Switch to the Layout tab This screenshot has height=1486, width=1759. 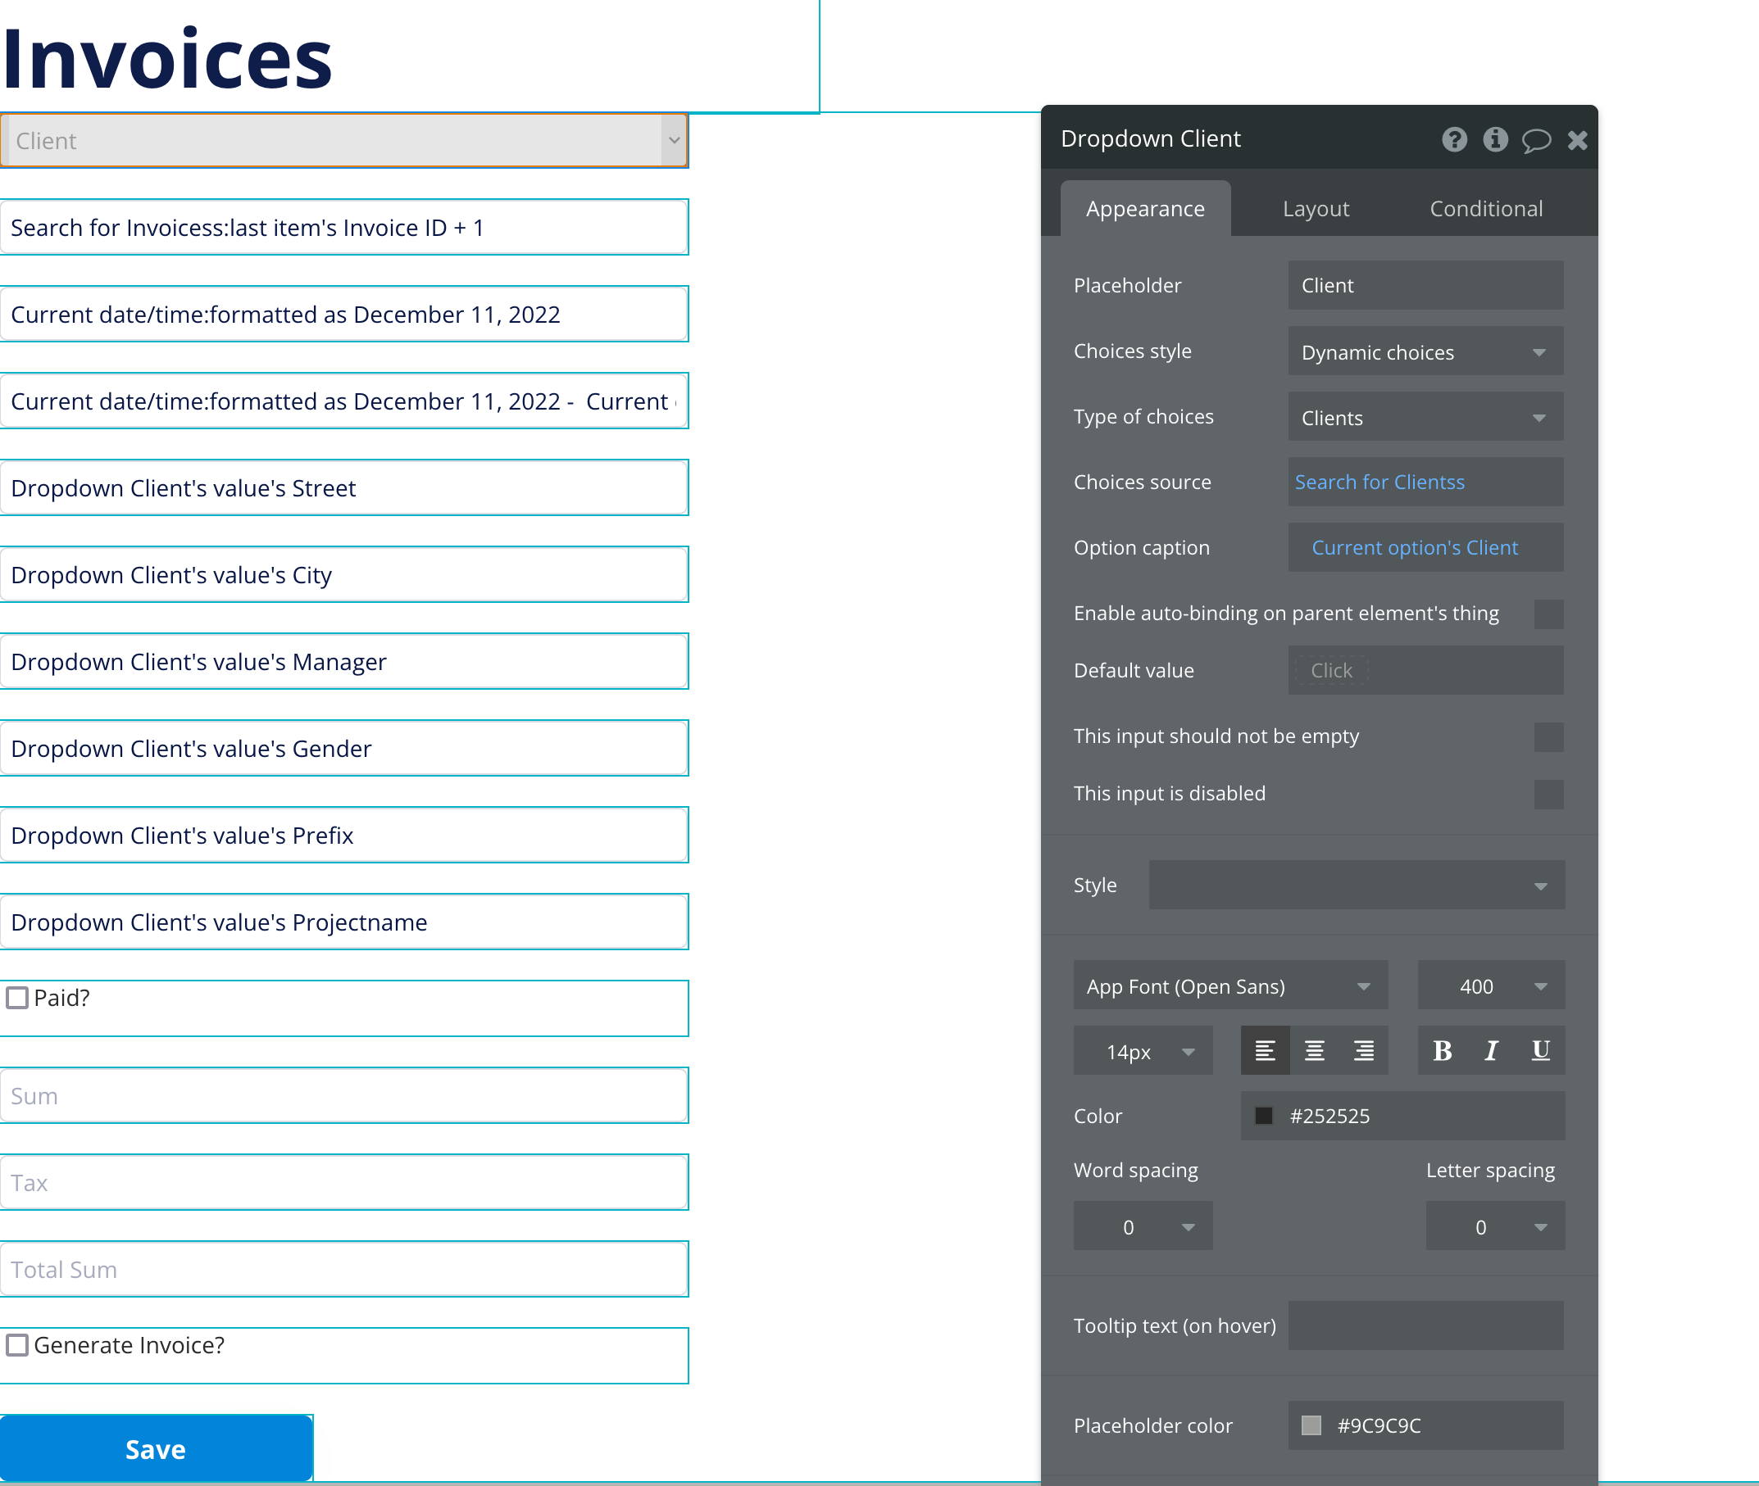tap(1316, 208)
